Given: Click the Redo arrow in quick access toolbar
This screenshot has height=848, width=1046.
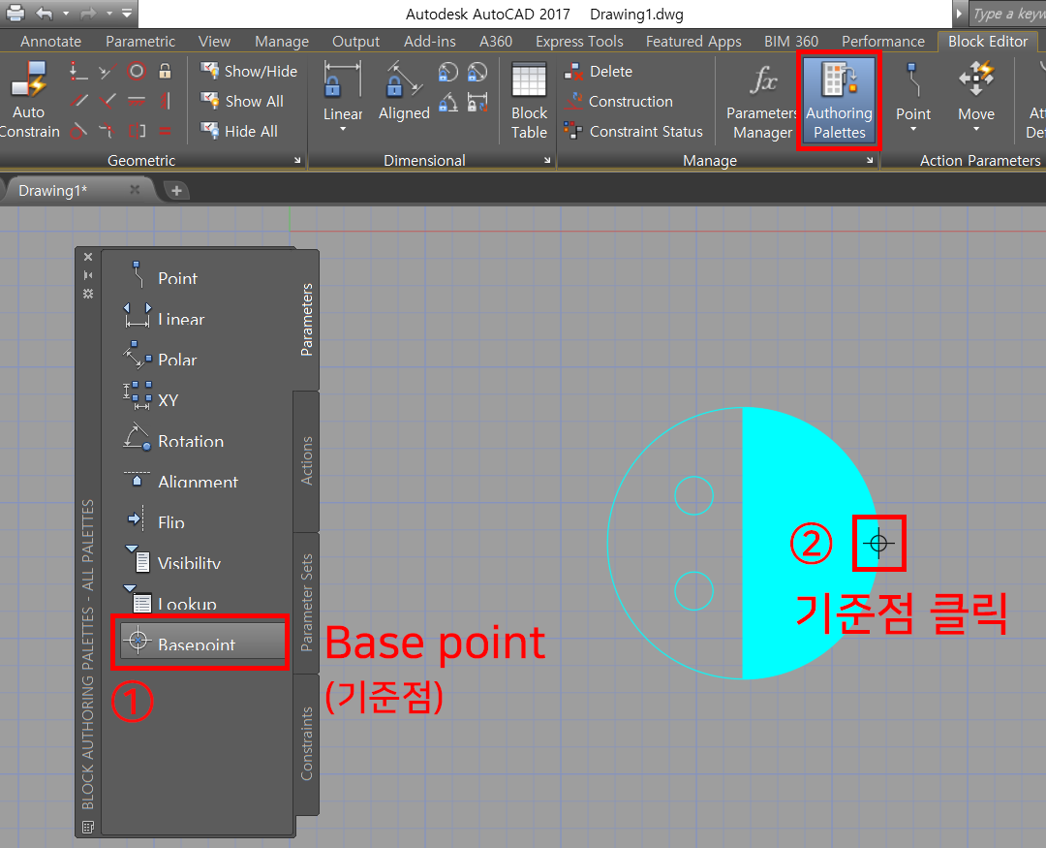Looking at the screenshot, I should click(x=88, y=13).
